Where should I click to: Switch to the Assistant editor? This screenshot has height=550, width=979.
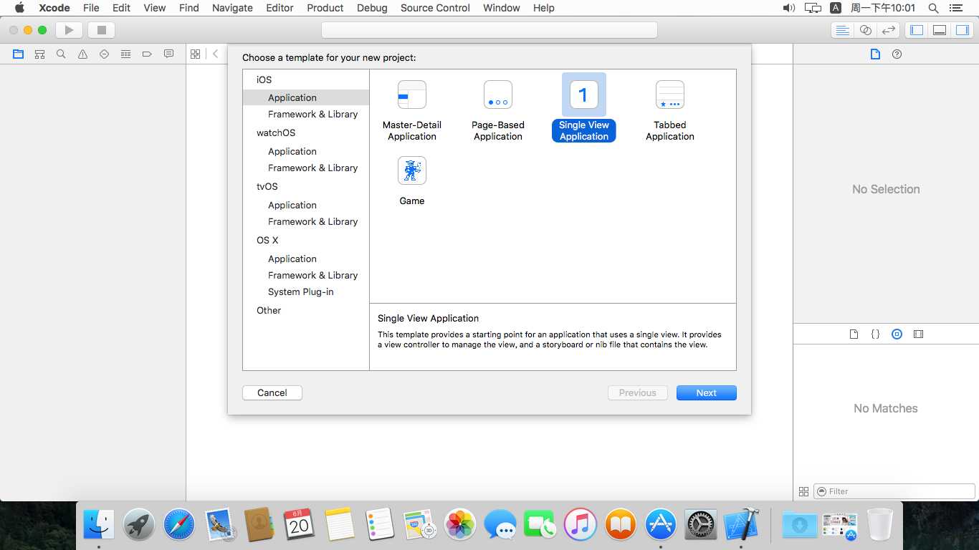[x=866, y=30]
